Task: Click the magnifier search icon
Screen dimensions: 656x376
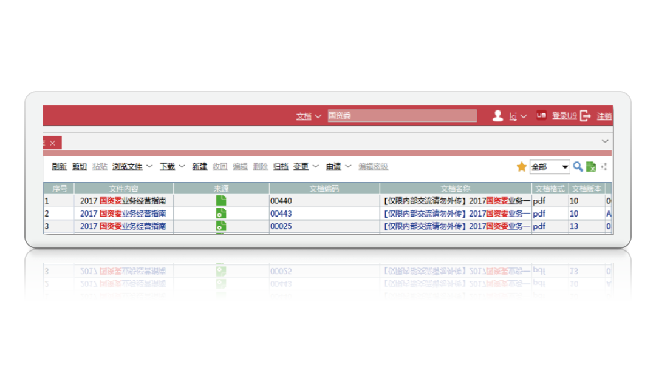Action: 578,167
